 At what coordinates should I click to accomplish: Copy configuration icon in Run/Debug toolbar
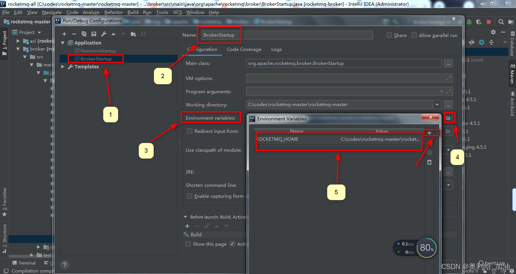point(84,34)
